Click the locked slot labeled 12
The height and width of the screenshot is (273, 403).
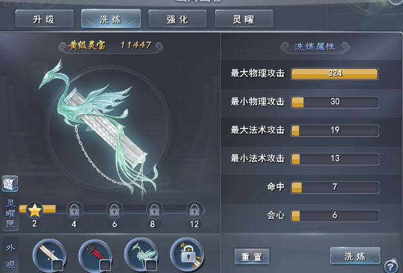(194, 210)
